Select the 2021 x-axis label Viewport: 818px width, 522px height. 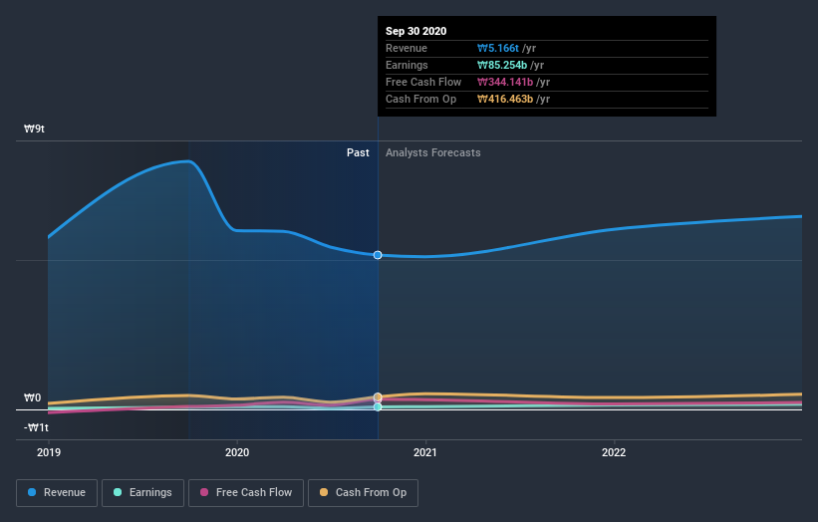(x=425, y=452)
